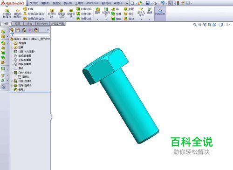Open the Curves (曲线) tool

coord(150,11)
